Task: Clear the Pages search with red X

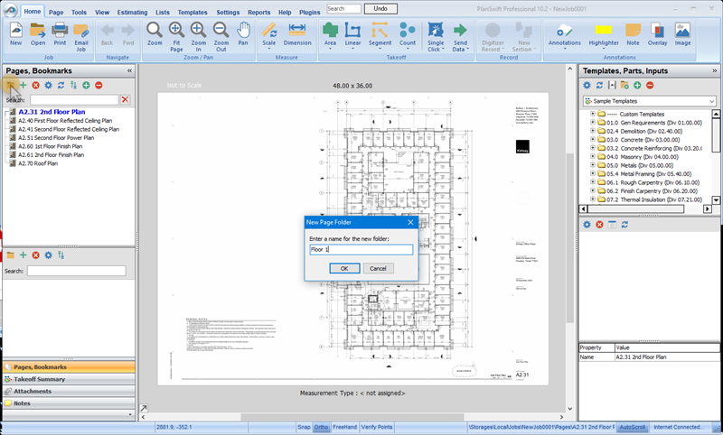Action: (125, 99)
